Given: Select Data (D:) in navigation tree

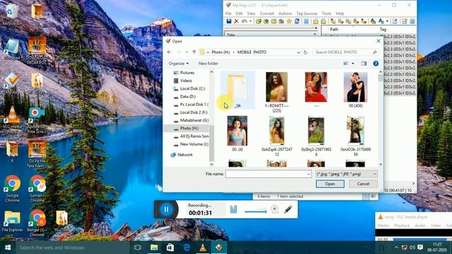Looking at the screenshot, I should [188, 97].
